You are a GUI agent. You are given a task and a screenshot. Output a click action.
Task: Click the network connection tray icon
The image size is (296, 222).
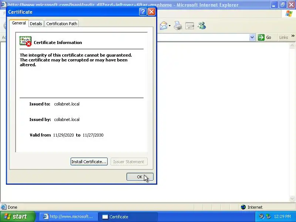pos(268,216)
